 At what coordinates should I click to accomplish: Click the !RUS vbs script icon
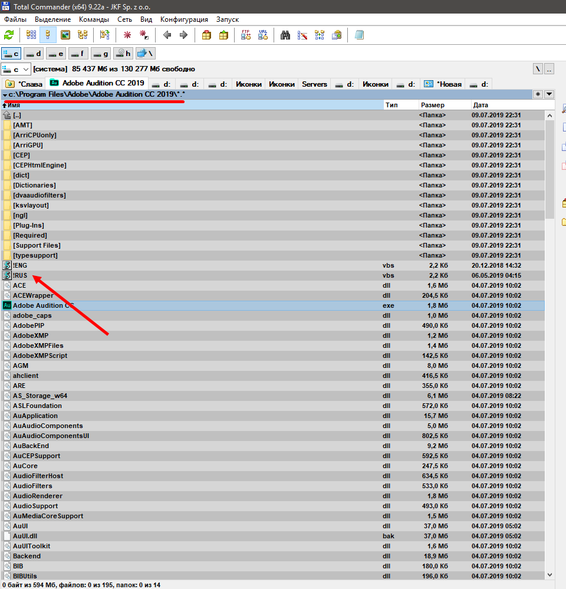tap(6, 276)
